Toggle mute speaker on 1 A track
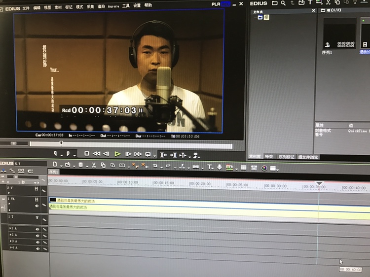 tap(37, 229)
